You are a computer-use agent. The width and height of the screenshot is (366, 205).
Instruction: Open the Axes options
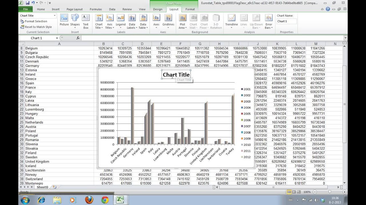click(x=156, y=21)
